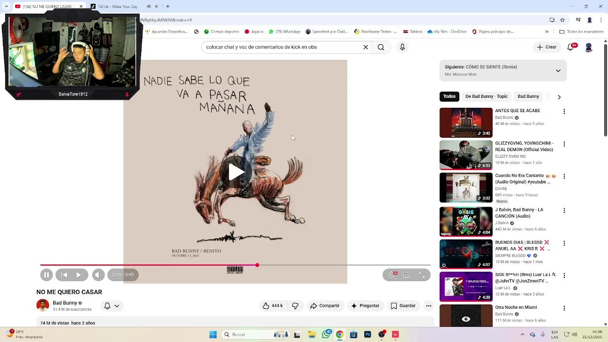Viewport: 608px width, 342px height.
Task: Bookmark this page with star icon
Action: click(x=562, y=20)
